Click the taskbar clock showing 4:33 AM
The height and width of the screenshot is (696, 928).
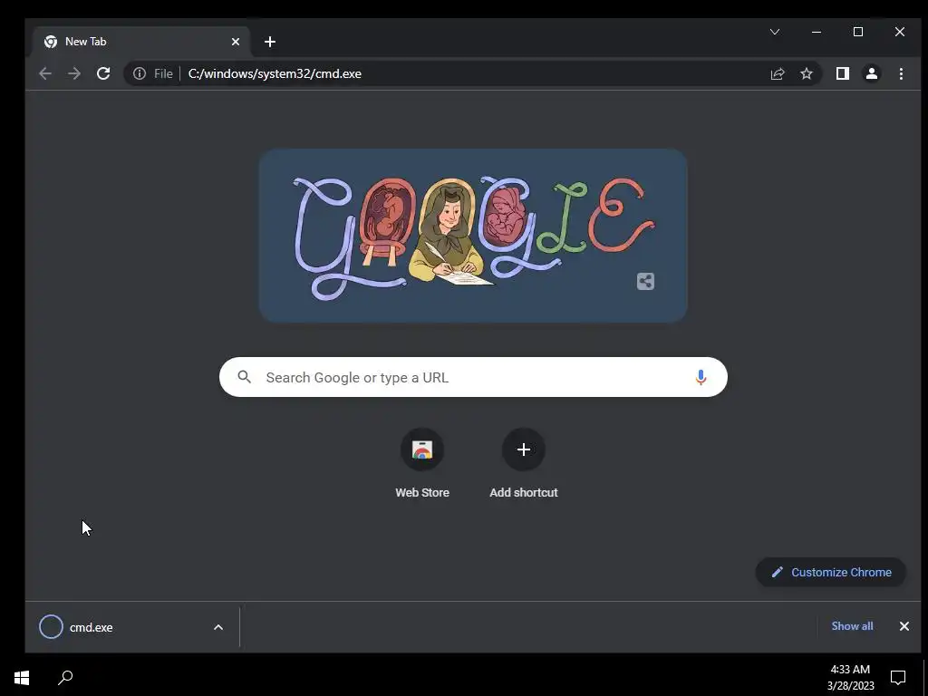[x=850, y=678]
